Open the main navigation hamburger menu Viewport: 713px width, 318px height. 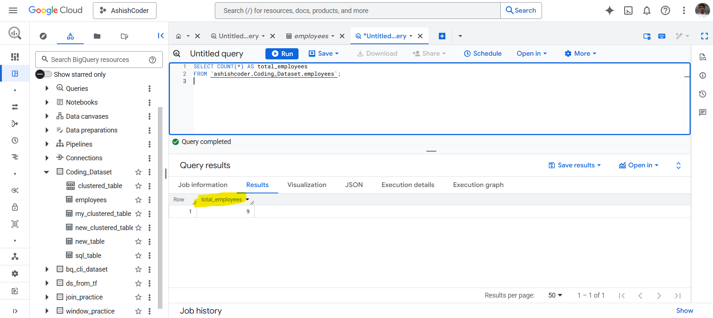[x=13, y=10]
